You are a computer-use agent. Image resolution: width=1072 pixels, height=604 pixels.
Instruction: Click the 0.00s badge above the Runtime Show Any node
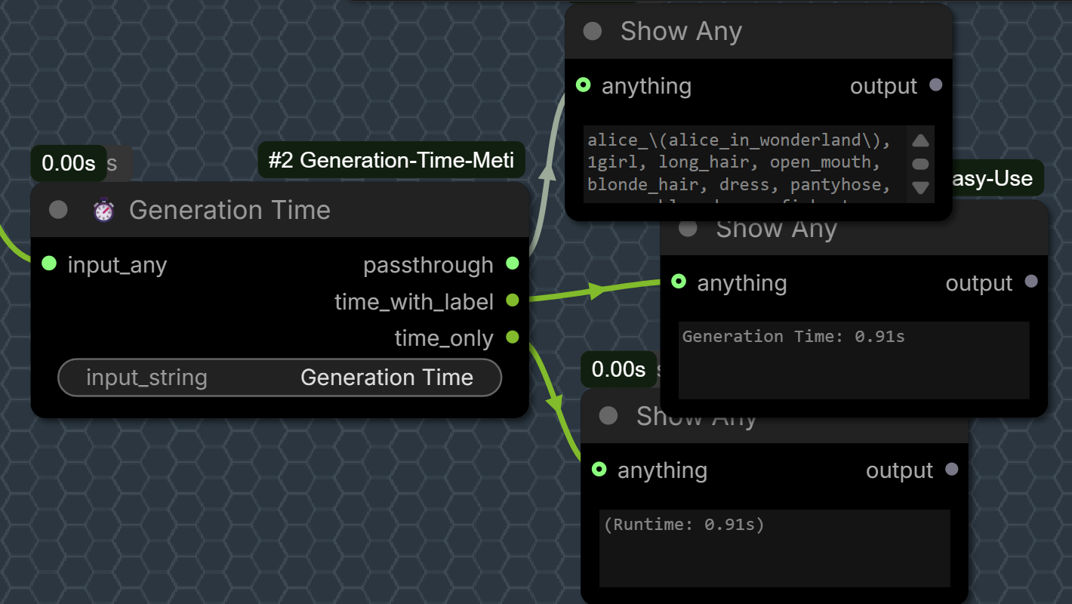tap(618, 369)
